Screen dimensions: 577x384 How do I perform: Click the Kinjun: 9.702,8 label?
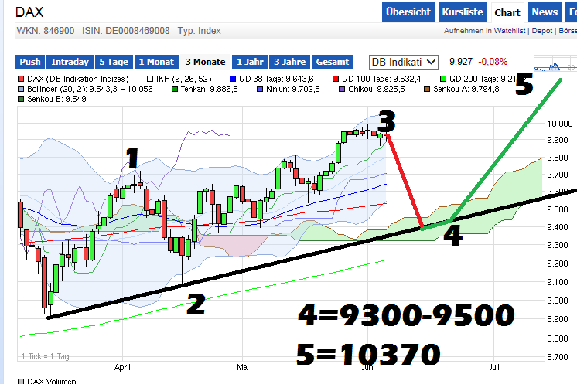tap(293, 89)
